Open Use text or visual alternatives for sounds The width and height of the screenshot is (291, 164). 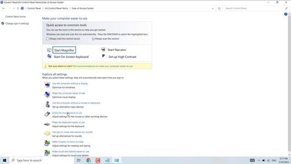[x=72, y=132]
